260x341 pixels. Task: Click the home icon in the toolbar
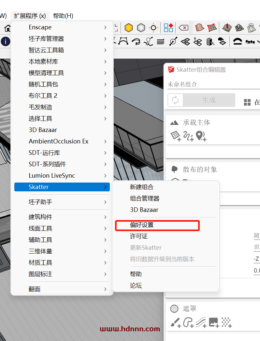(x=7, y=28)
